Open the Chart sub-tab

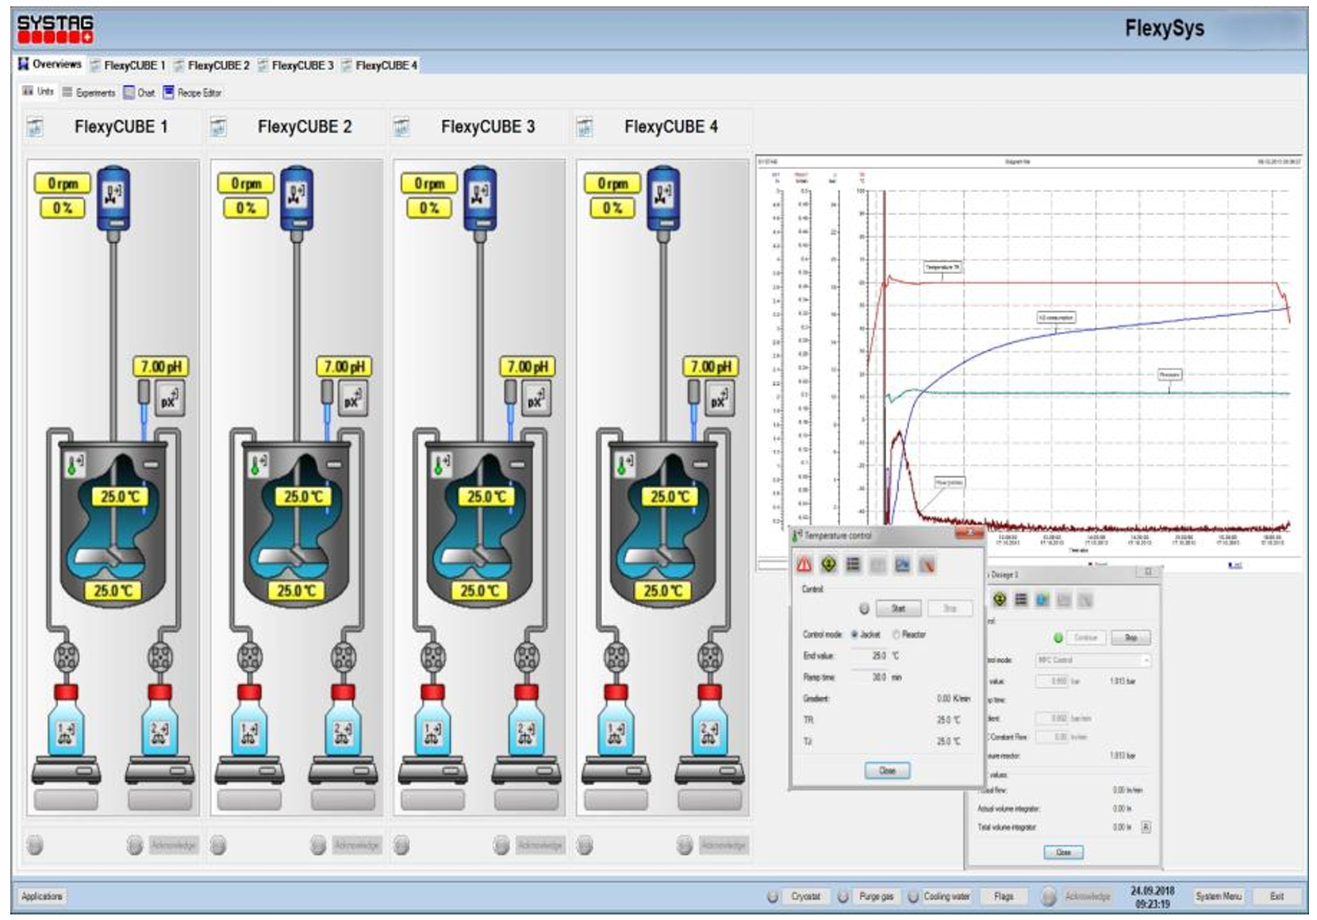pos(139,93)
